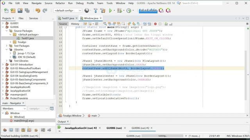Click the Profile Project icon
This screenshot has width=250, height=140.
point(129,10)
